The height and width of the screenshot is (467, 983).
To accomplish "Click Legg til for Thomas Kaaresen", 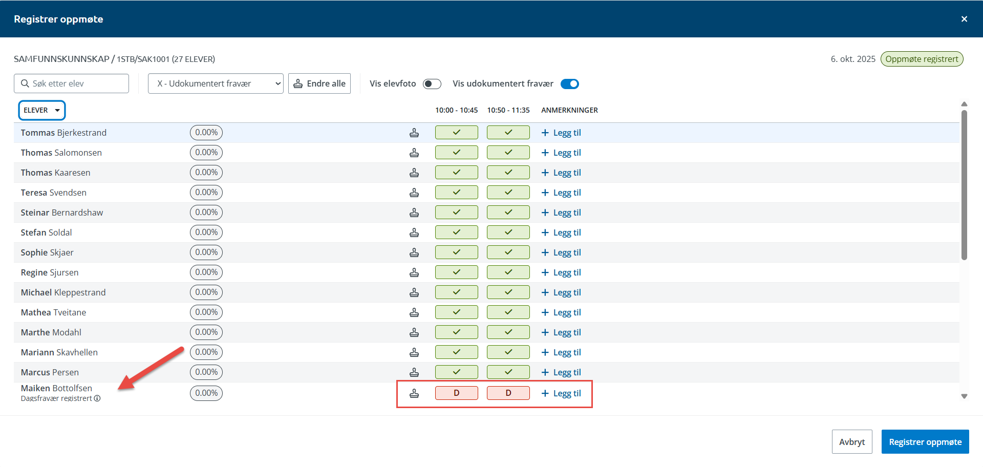I will pyautogui.click(x=561, y=173).
